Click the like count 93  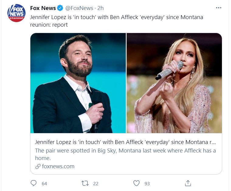[147, 183]
